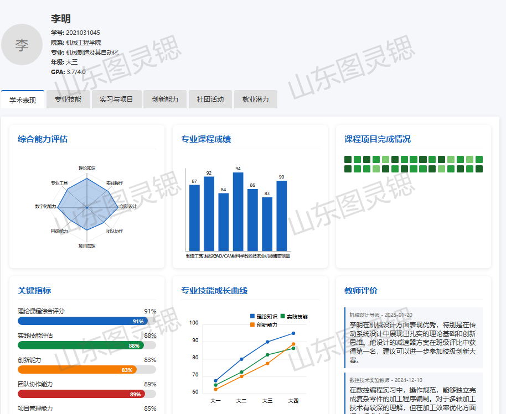The image size is (506, 414).
Task: Click the blue 91% theory score progress bar
Action: coord(82,321)
